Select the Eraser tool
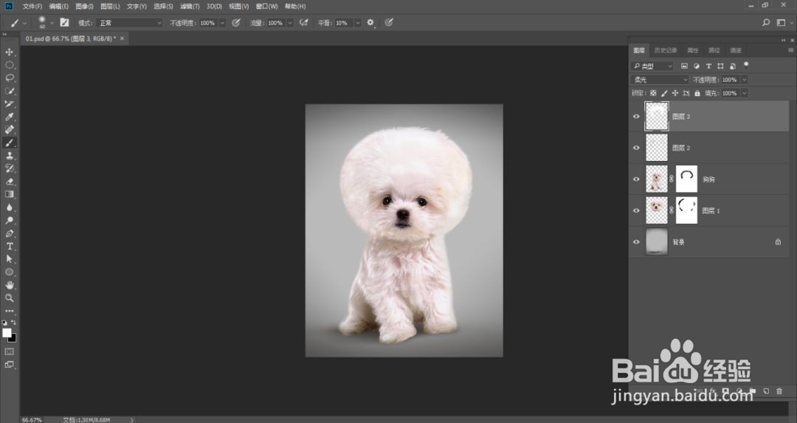797x423 pixels. click(10, 181)
